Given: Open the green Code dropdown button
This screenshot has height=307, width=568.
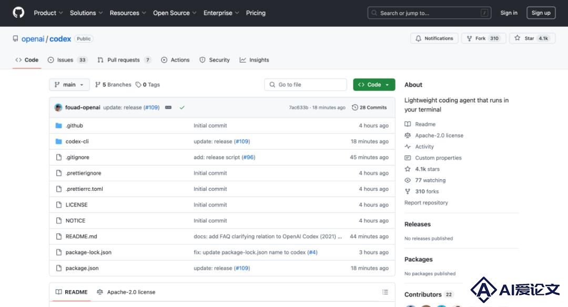Looking at the screenshot, I should pyautogui.click(x=374, y=85).
